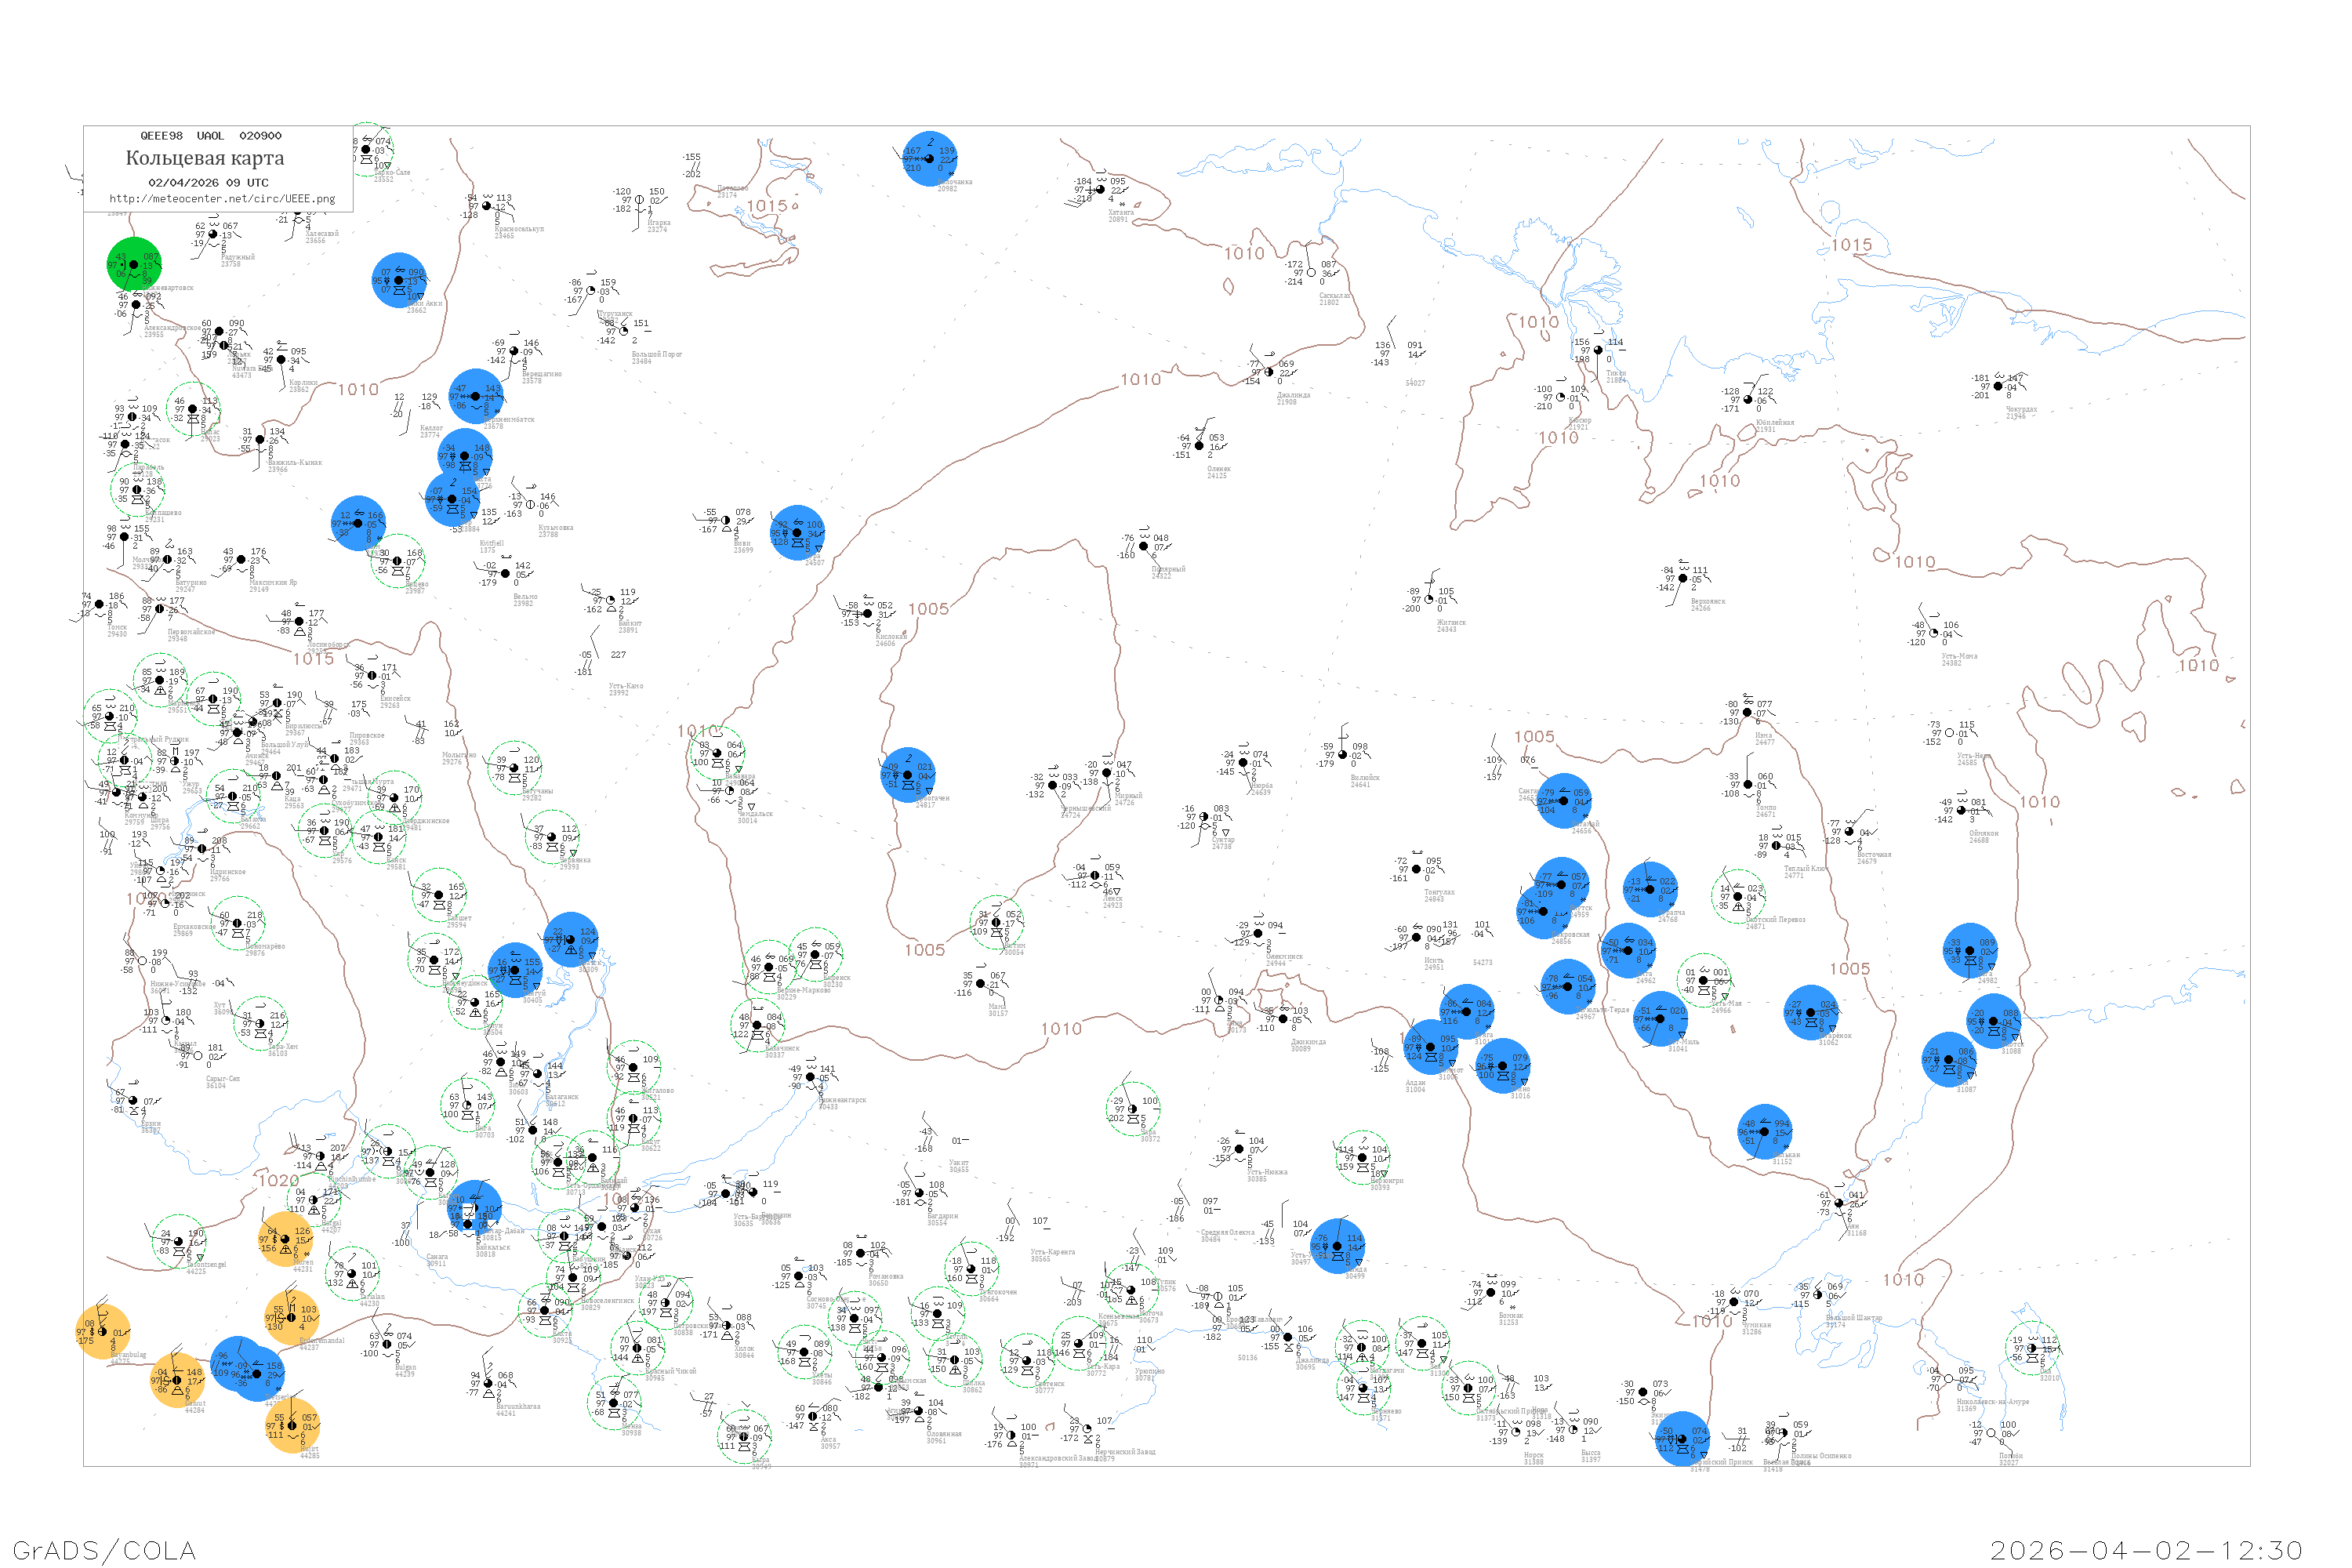The height and width of the screenshot is (1568, 2352).
Task: Click the blue Охотск station marker
Action: pos(1993,1021)
